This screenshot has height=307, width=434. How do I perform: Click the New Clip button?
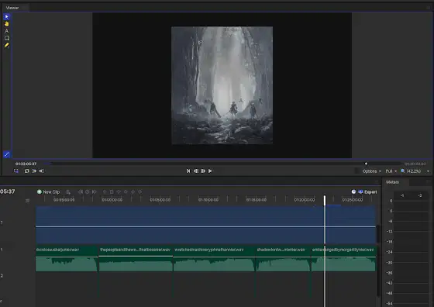(x=48, y=191)
